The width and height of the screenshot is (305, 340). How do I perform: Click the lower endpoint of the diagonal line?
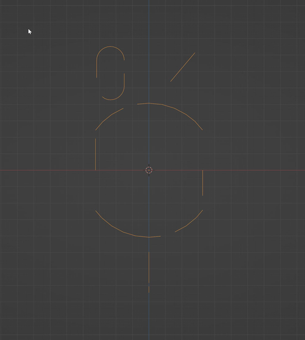pos(170,82)
